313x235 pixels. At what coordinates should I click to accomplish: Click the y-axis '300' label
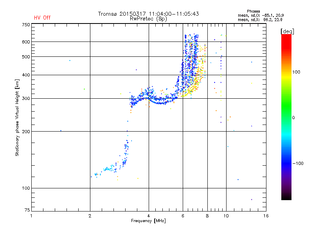[26, 99]
